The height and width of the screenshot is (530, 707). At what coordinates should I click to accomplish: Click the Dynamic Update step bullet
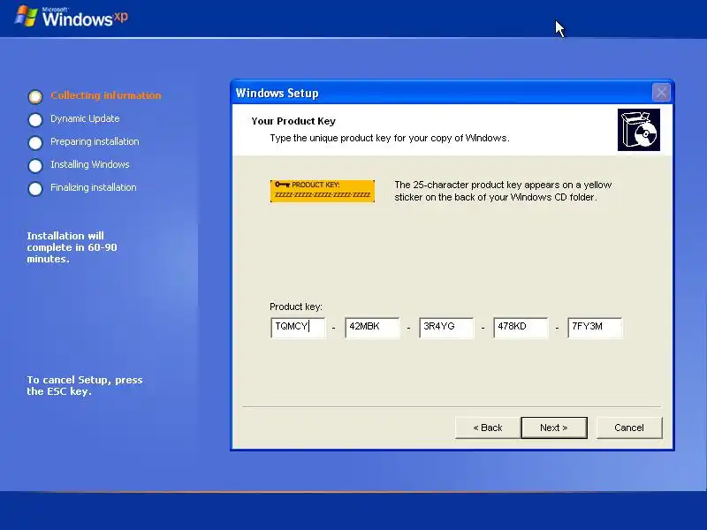pyautogui.click(x=35, y=120)
